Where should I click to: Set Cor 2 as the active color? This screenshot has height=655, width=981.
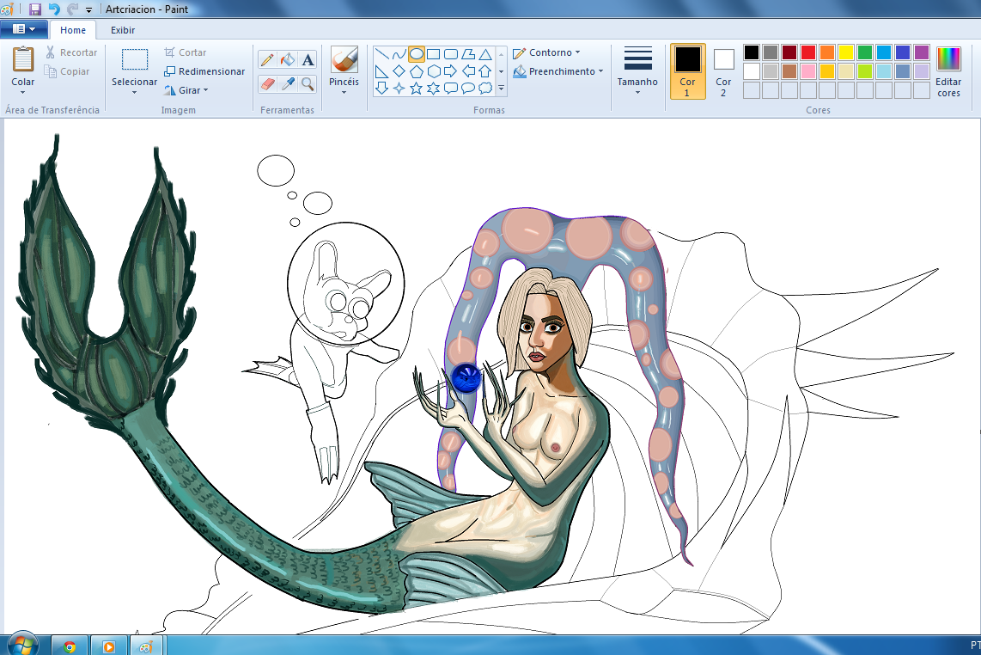(723, 71)
